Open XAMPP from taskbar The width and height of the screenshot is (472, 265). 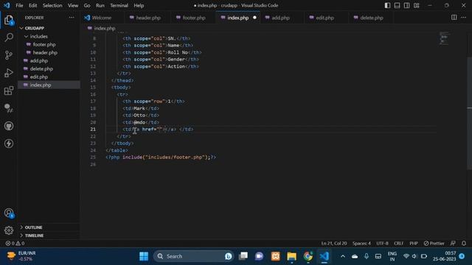click(x=275, y=256)
